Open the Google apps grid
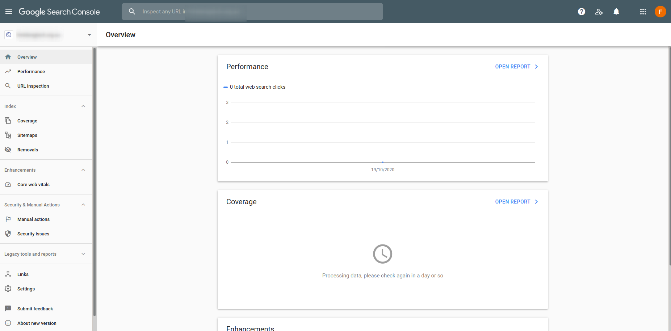This screenshot has width=671, height=331. [643, 12]
